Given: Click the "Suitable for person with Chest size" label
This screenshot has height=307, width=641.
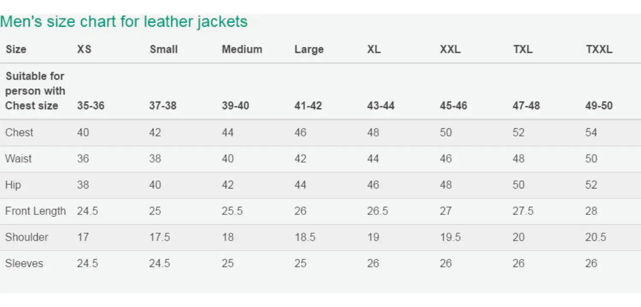Looking at the screenshot, I should pos(35,91).
